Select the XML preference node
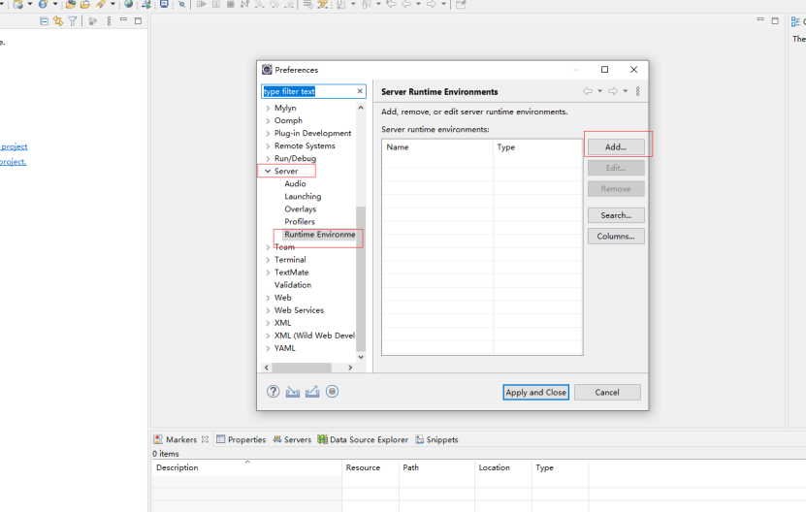This screenshot has width=806, height=513. pos(282,323)
